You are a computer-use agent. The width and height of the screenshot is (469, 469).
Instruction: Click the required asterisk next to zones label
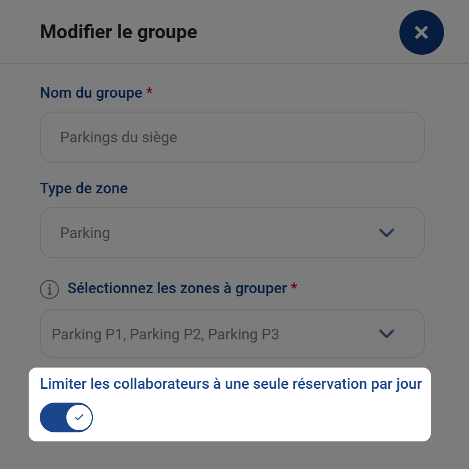(294, 286)
